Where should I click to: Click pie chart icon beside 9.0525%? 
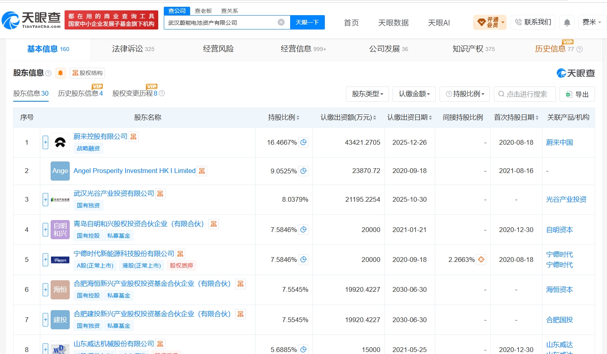pos(304,171)
